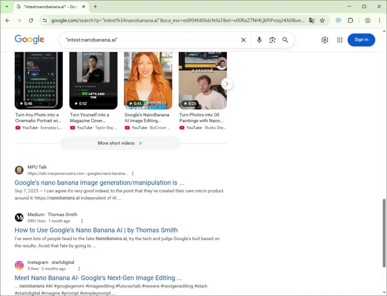Open Google quick settings gear
This screenshot has height=296, width=387.
[325, 40]
